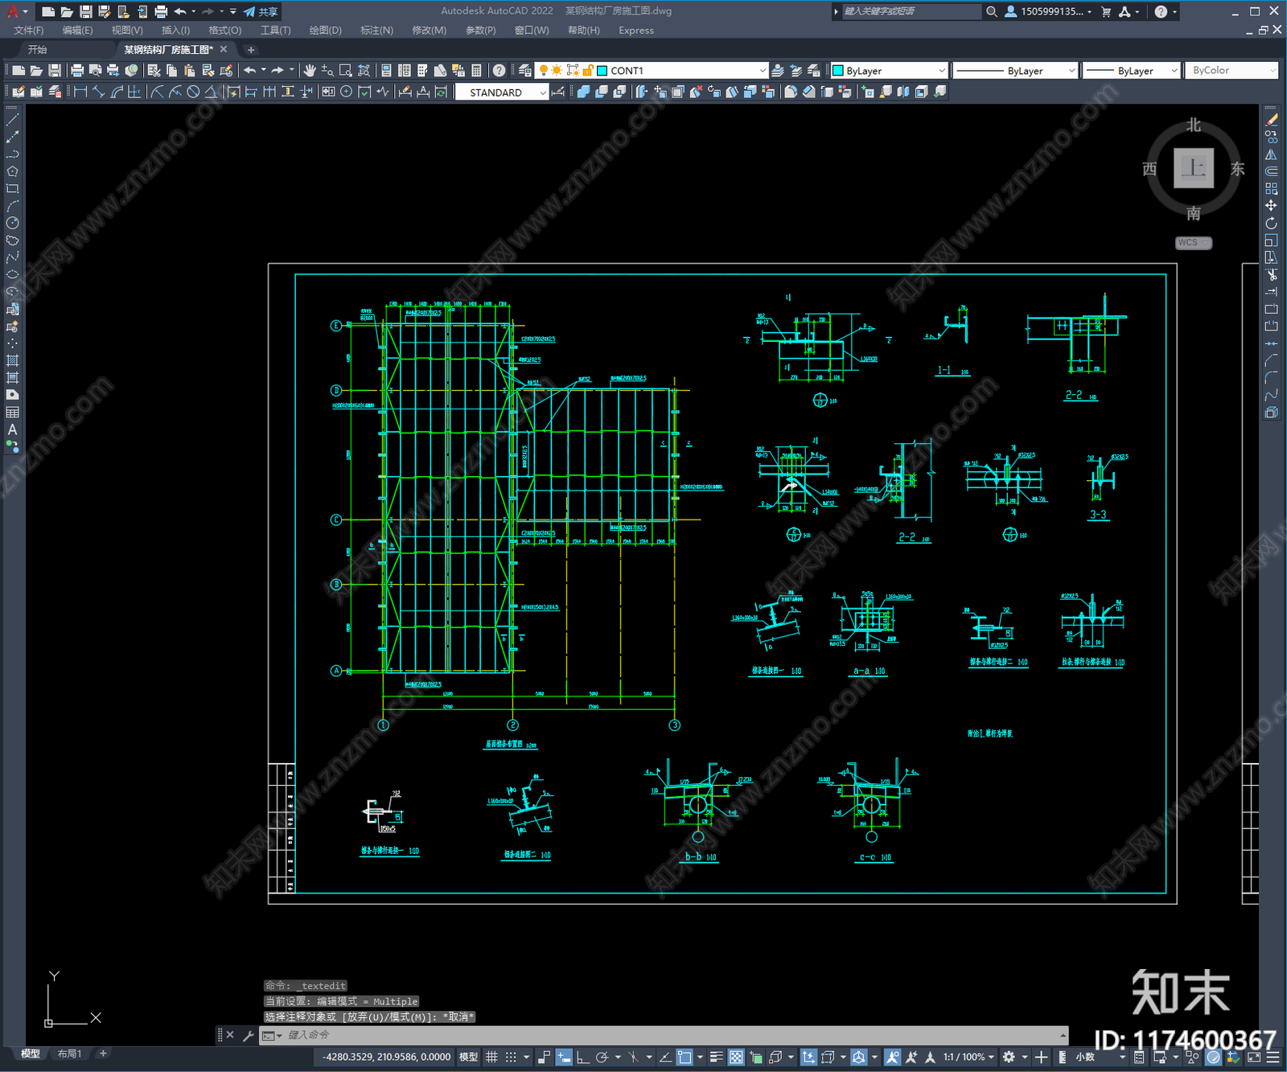Toggle lineweight display in the status bar
Screen dimensions: 1287x1072
(716, 1057)
